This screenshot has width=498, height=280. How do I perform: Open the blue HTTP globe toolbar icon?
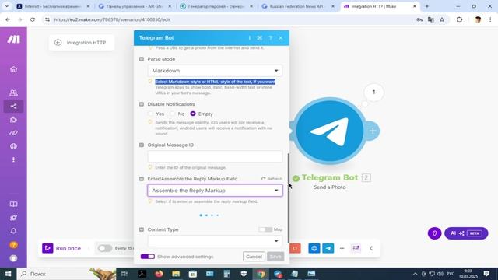click(x=314, y=248)
